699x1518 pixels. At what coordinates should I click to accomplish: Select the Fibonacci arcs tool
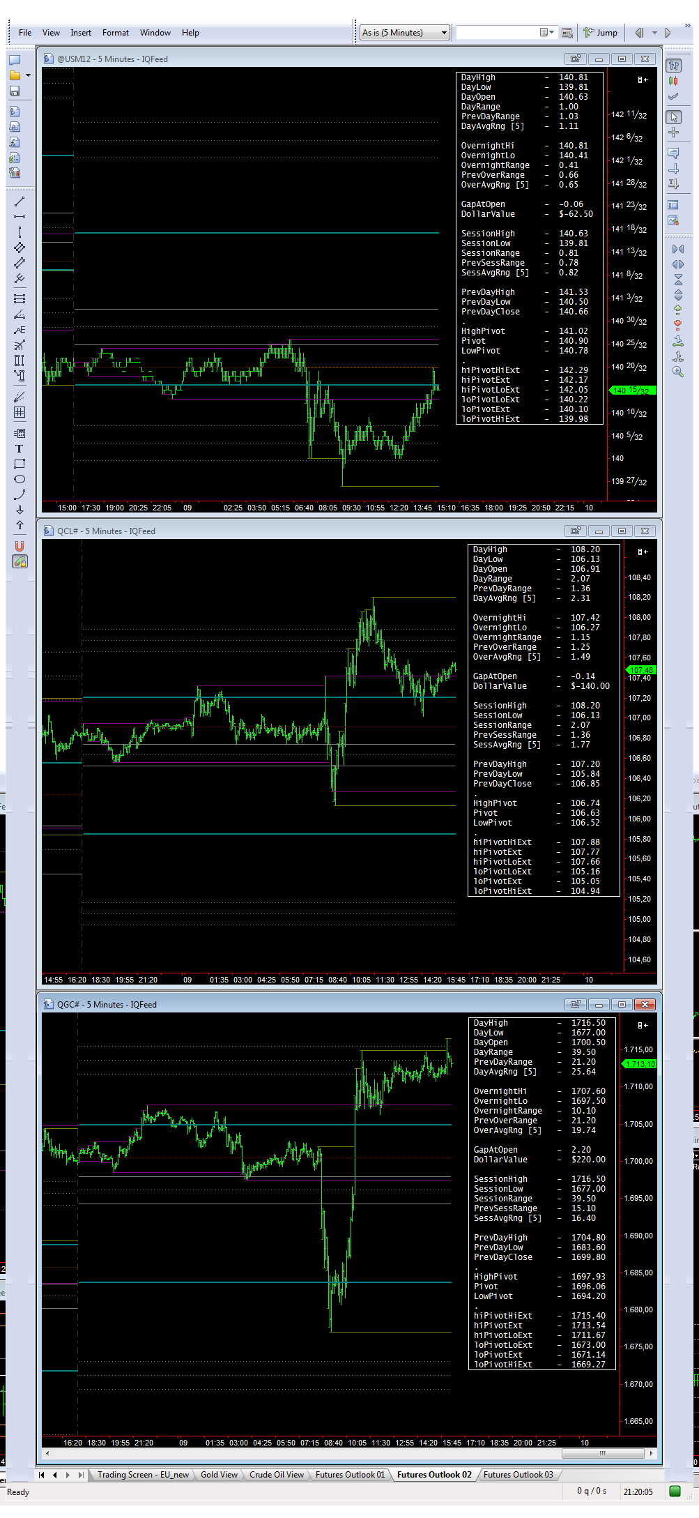pos(19,345)
